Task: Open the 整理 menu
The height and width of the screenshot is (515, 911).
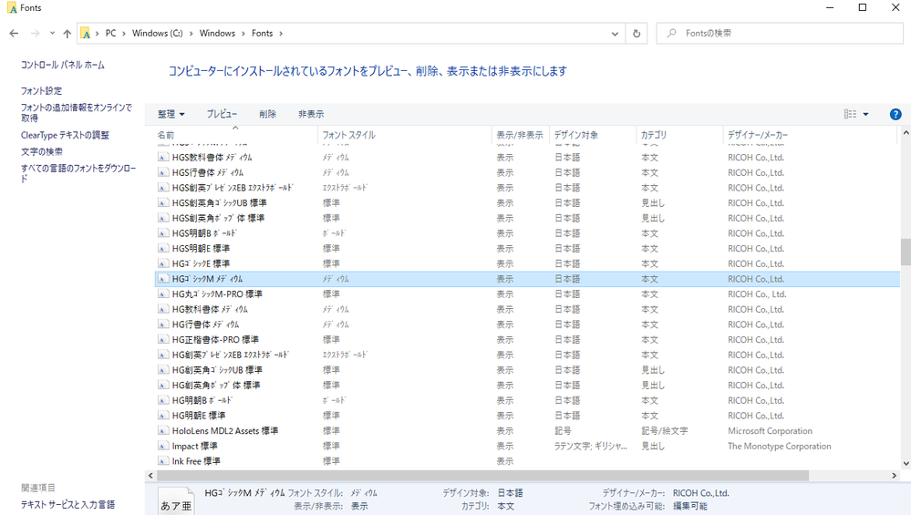Action: 171,114
